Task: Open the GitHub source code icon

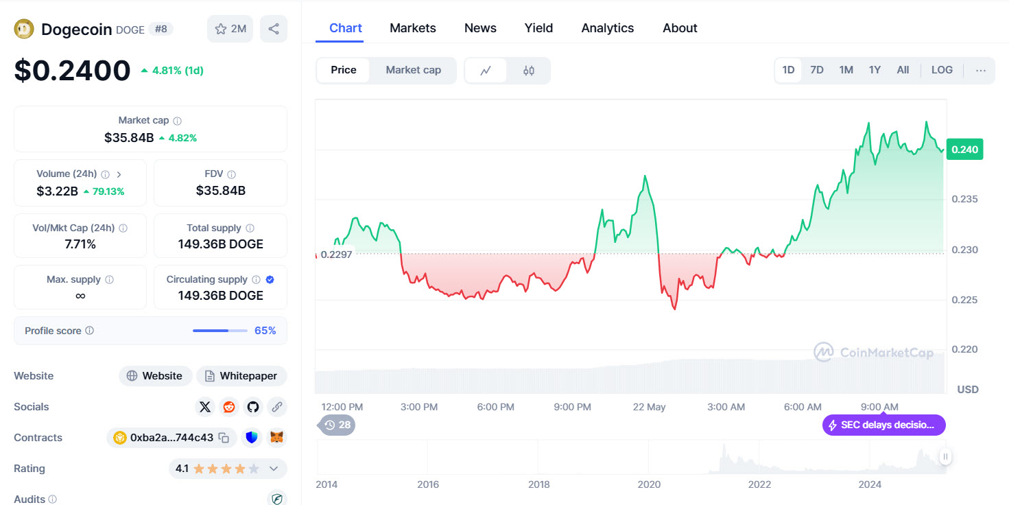Action: point(253,407)
